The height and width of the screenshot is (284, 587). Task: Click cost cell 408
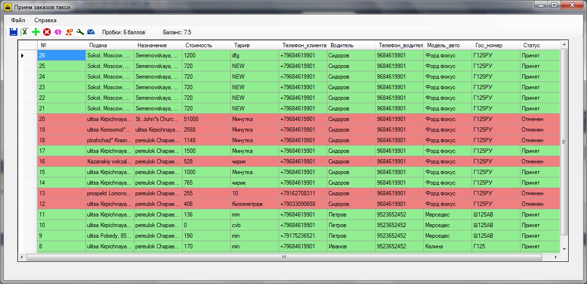[x=206, y=204]
